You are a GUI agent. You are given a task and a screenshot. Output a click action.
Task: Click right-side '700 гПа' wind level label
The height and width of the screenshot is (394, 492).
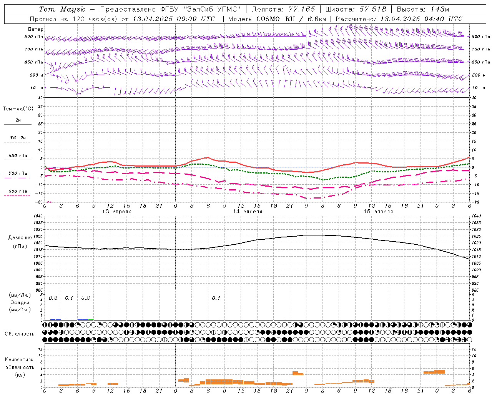(481, 49)
